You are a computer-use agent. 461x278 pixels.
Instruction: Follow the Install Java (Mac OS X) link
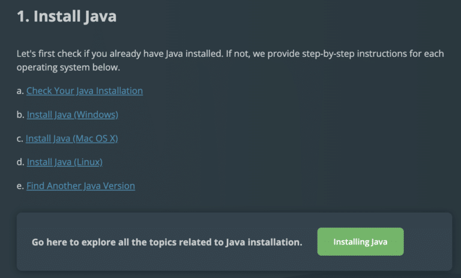pos(71,138)
